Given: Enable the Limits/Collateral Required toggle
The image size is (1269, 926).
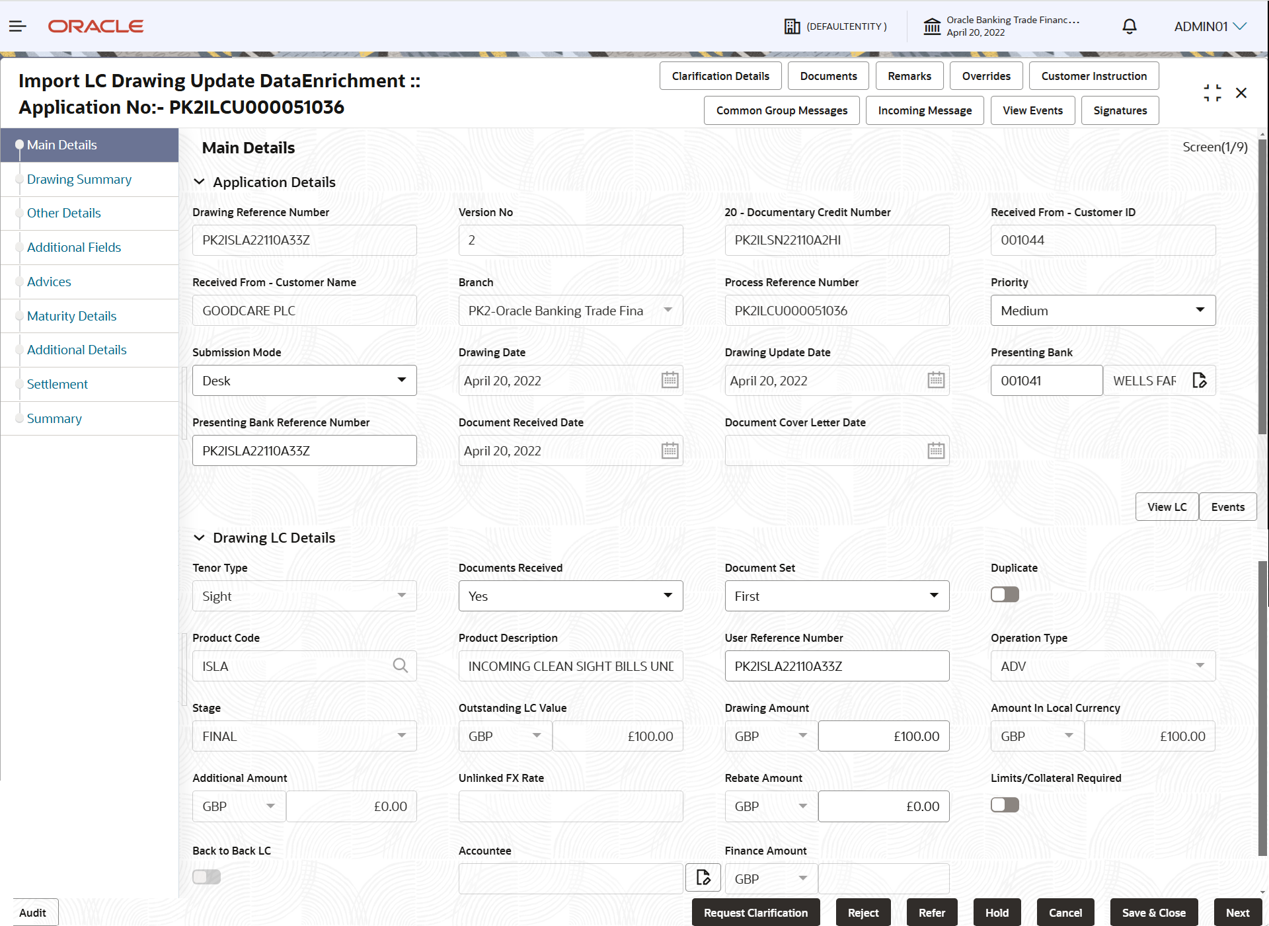Looking at the screenshot, I should [x=1004, y=804].
